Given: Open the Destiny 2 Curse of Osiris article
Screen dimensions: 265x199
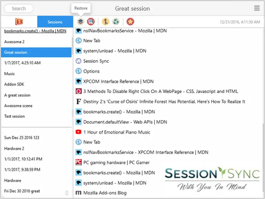Looking at the screenshot, I should pyautogui.click(x=164, y=102).
